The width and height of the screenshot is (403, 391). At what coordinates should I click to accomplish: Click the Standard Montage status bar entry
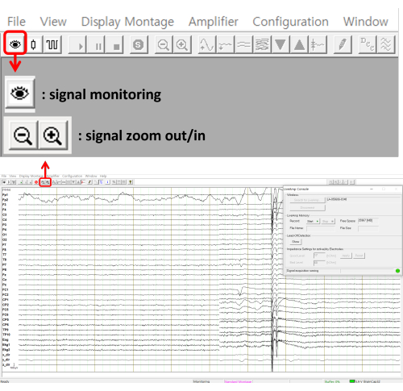click(x=238, y=381)
